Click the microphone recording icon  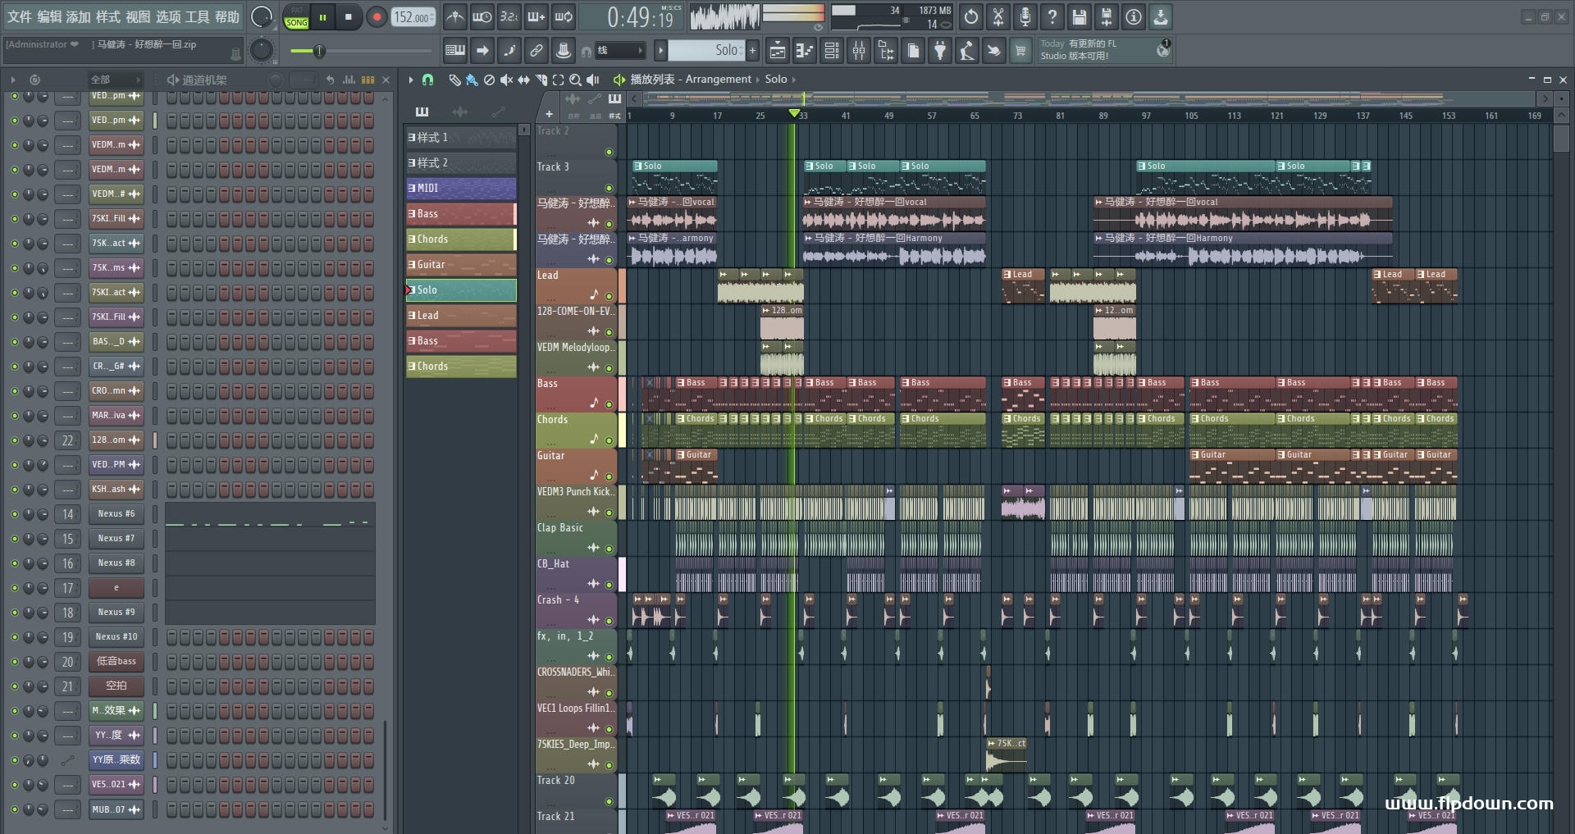pos(1025,17)
